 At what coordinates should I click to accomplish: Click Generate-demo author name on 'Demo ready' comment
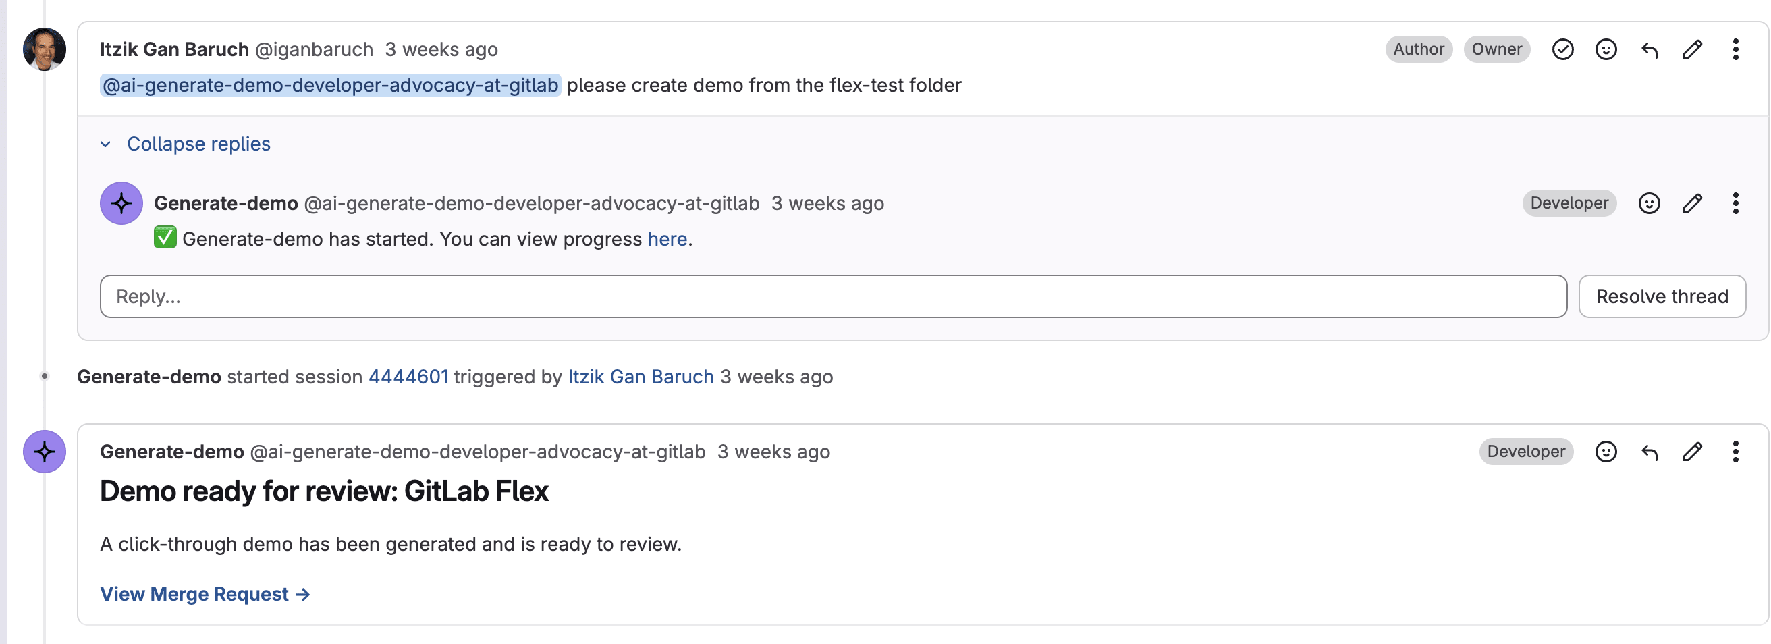click(172, 452)
